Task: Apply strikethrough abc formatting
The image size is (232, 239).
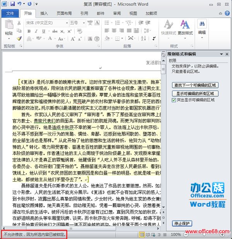Action: point(55,31)
